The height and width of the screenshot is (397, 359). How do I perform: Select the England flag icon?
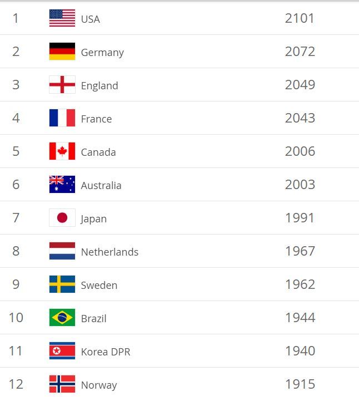pyautogui.click(x=62, y=85)
